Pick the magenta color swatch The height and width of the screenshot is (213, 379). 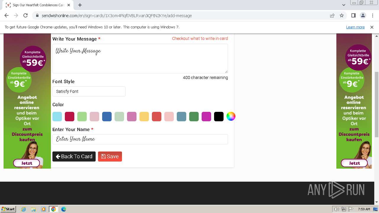[206, 117]
